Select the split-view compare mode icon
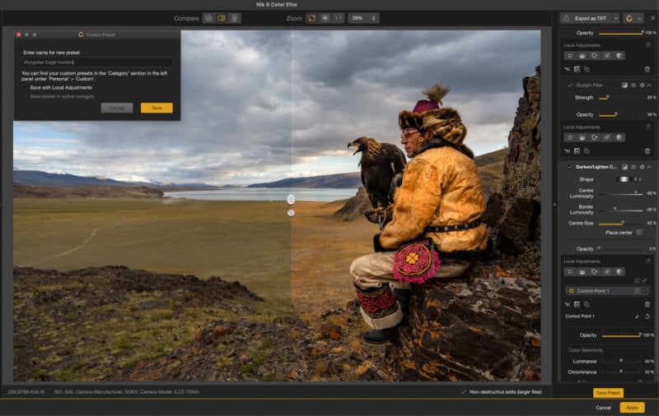Screen dimensions: 659x416 pos(222,17)
